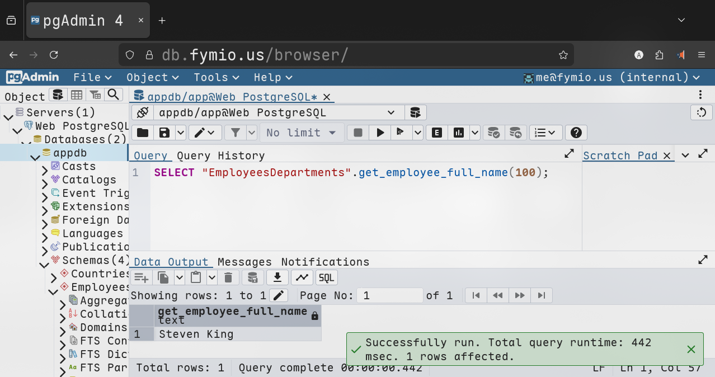Switch to Query History tab
This screenshot has width=715, height=377.
click(x=220, y=155)
